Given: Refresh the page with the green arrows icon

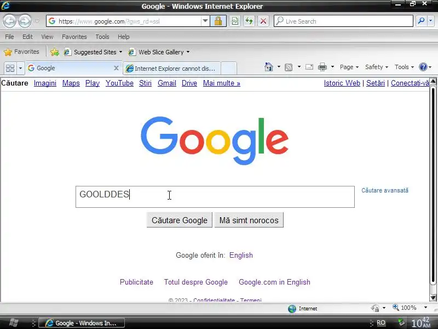Looking at the screenshot, I should tap(249, 21).
